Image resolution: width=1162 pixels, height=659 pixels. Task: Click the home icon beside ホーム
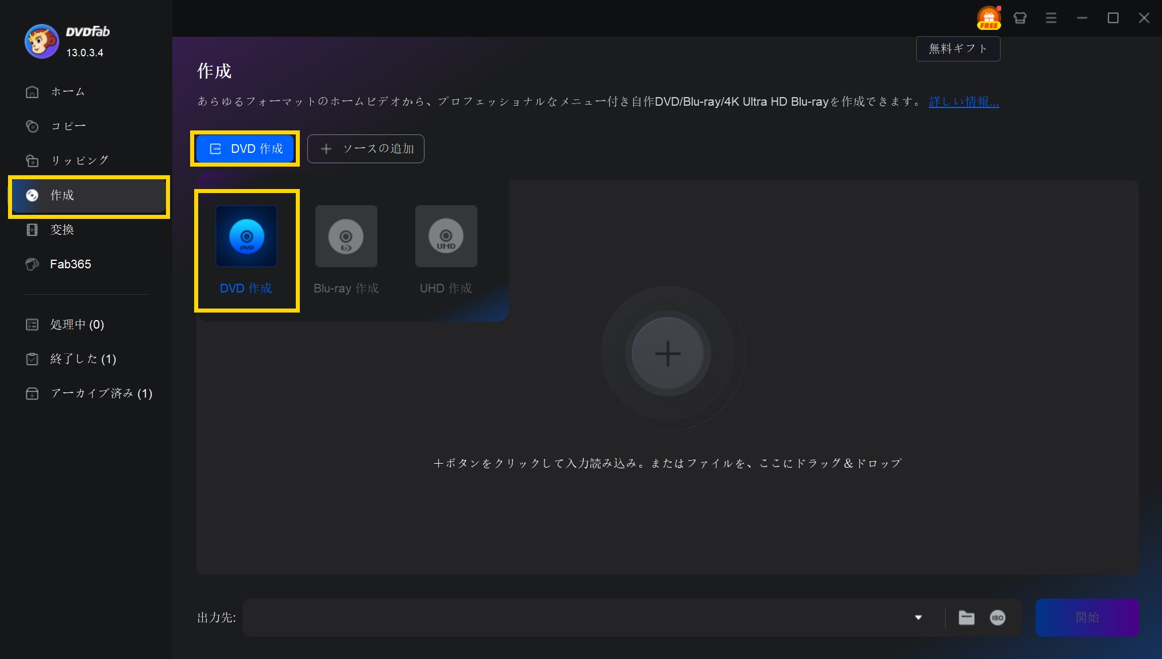(32, 92)
